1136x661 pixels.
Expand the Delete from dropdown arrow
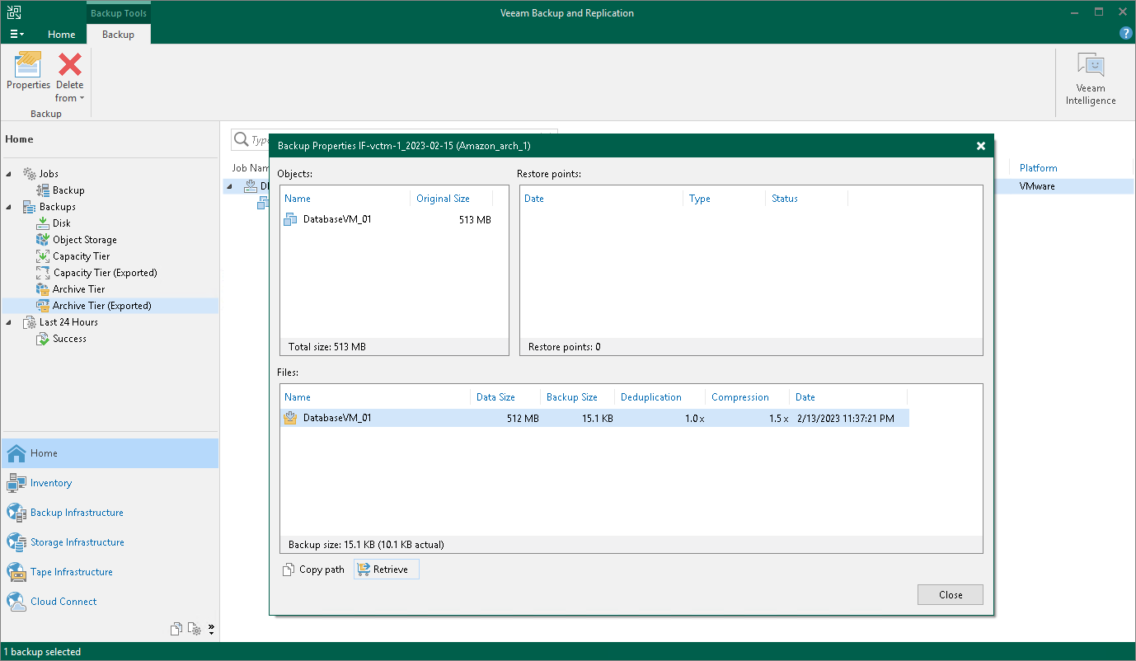pyautogui.click(x=81, y=97)
